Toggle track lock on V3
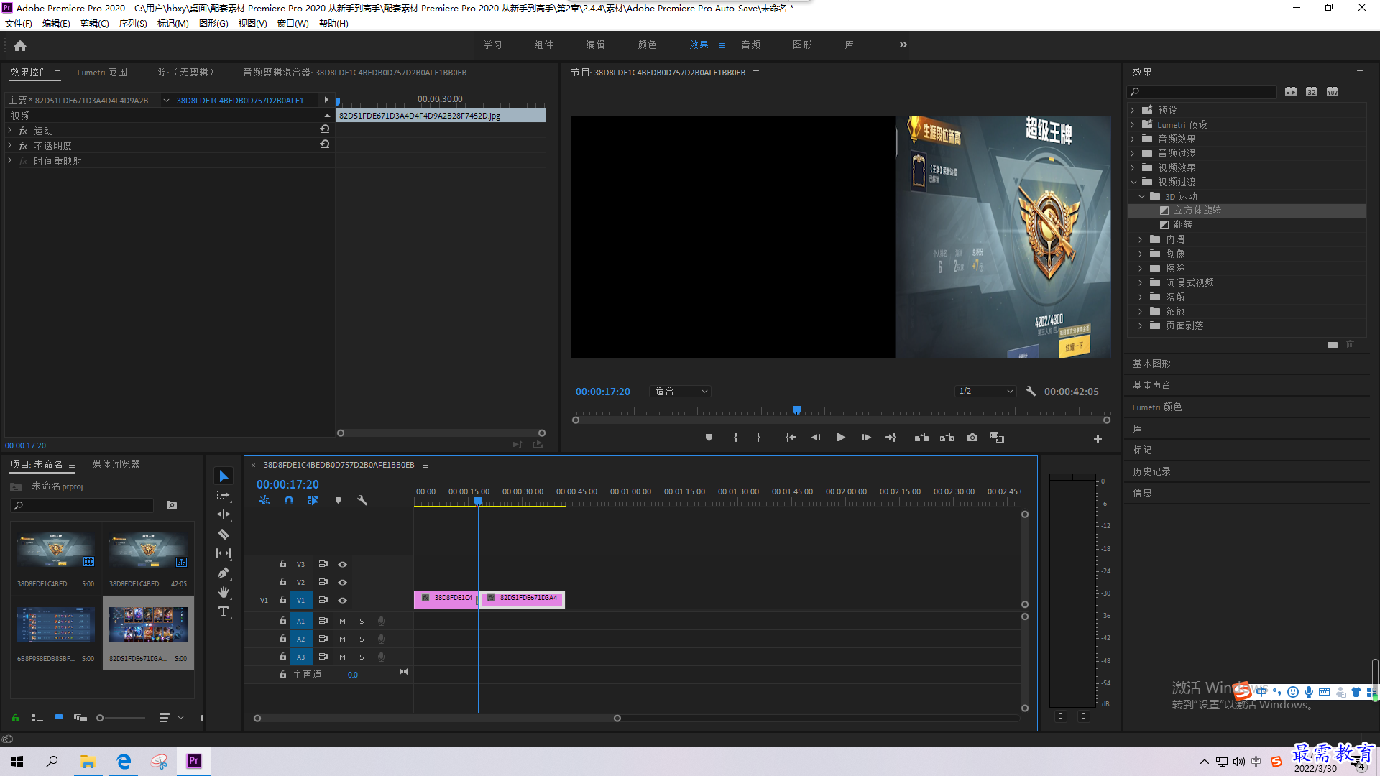This screenshot has width=1380, height=776. tap(283, 564)
